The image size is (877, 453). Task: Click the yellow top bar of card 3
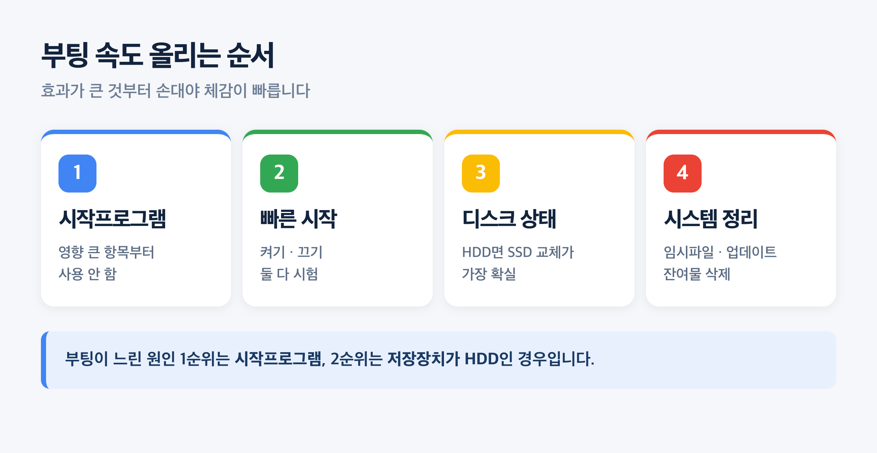[539, 132]
